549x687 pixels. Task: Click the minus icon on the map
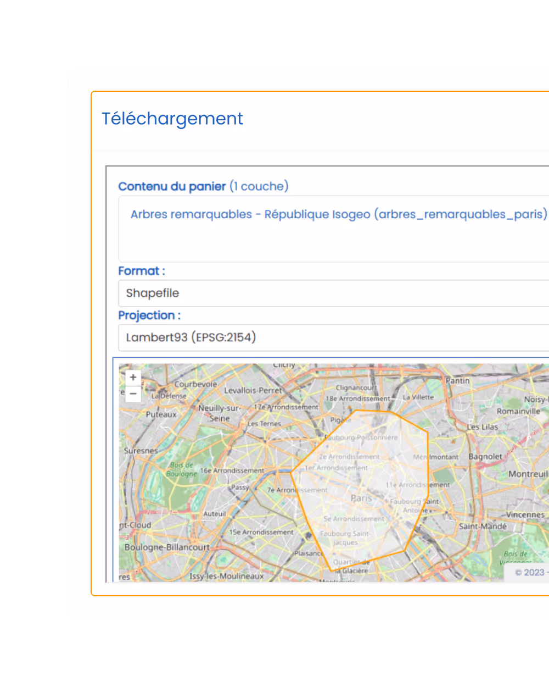(x=132, y=394)
